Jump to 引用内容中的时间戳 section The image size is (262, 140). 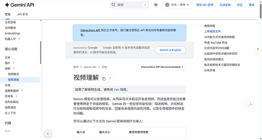point(216,48)
